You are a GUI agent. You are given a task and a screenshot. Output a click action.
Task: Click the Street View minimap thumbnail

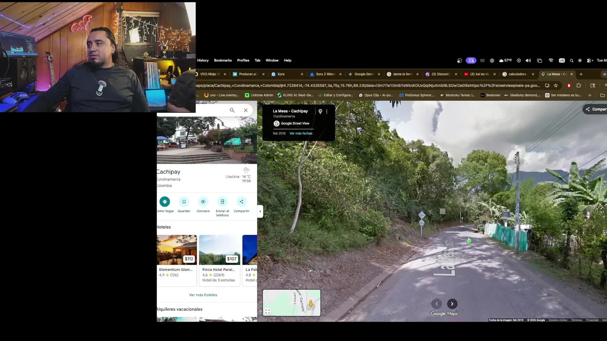click(x=292, y=303)
